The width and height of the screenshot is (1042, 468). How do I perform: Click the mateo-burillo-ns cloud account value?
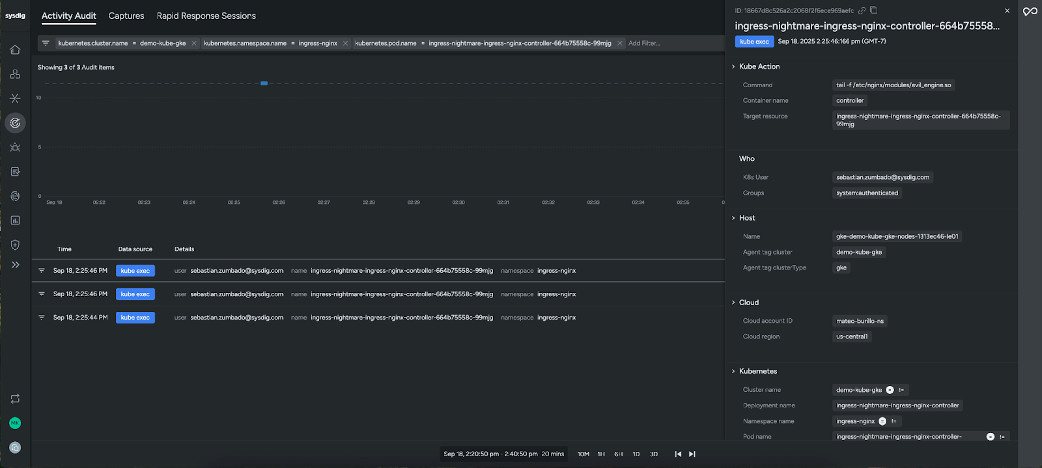click(x=860, y=321)
